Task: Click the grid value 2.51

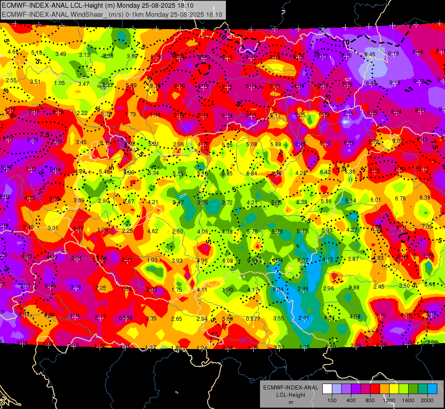Action: [x=76, y=258]
